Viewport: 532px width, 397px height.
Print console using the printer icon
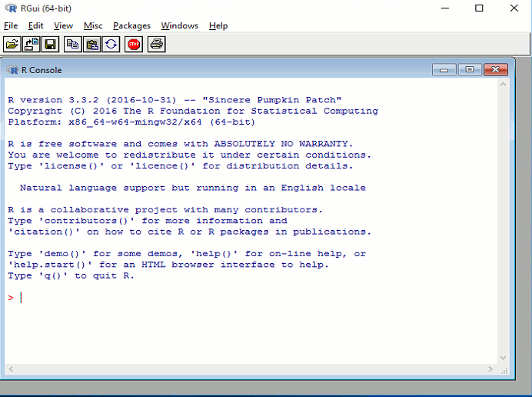click(156, 45)
